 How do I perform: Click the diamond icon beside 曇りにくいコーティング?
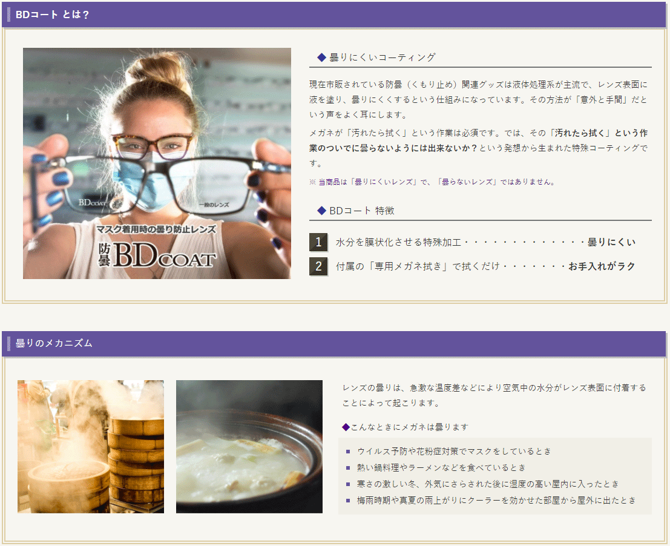pos(321,58)
